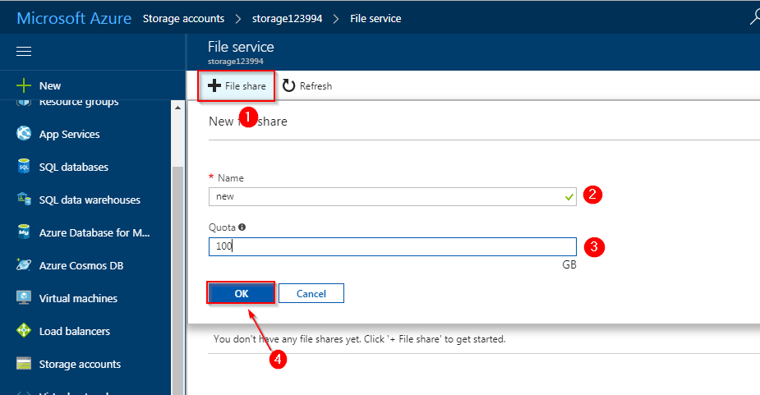Click the sidebar scroll up arrow
The image size is (760, 395).
[178, 108]
